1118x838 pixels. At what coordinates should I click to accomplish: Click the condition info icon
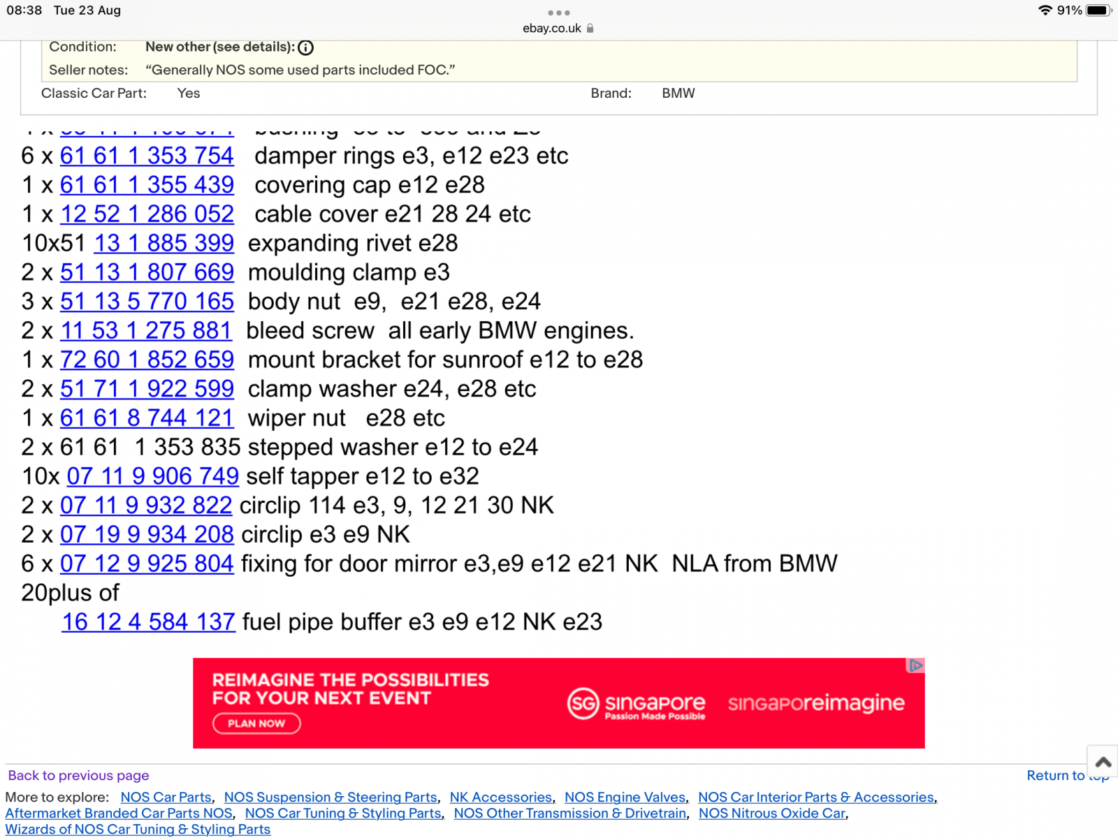click(x=305, y=47)
